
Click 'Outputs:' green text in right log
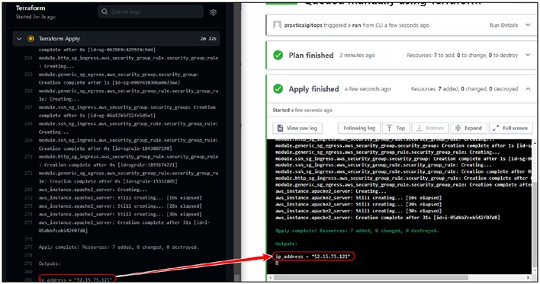point(286,244)
